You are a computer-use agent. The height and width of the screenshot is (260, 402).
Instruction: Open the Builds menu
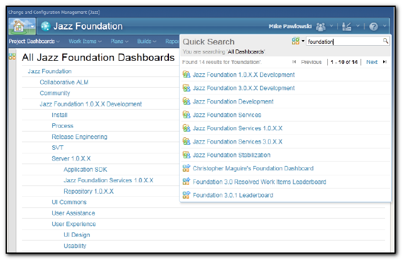(x=146, y=41)
